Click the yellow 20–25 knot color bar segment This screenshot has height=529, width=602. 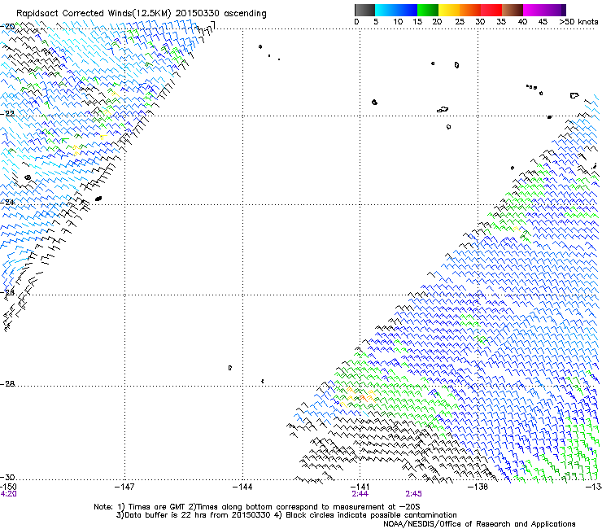click(x=449, y=10)
